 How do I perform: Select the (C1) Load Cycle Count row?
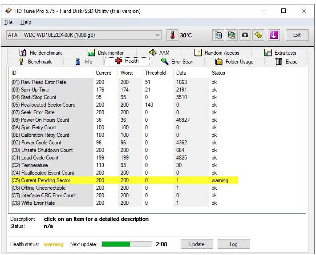tap(124, 157)
